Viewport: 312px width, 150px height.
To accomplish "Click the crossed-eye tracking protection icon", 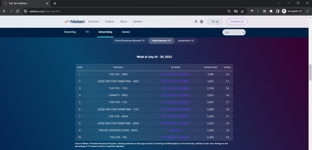I will [236, 11].
